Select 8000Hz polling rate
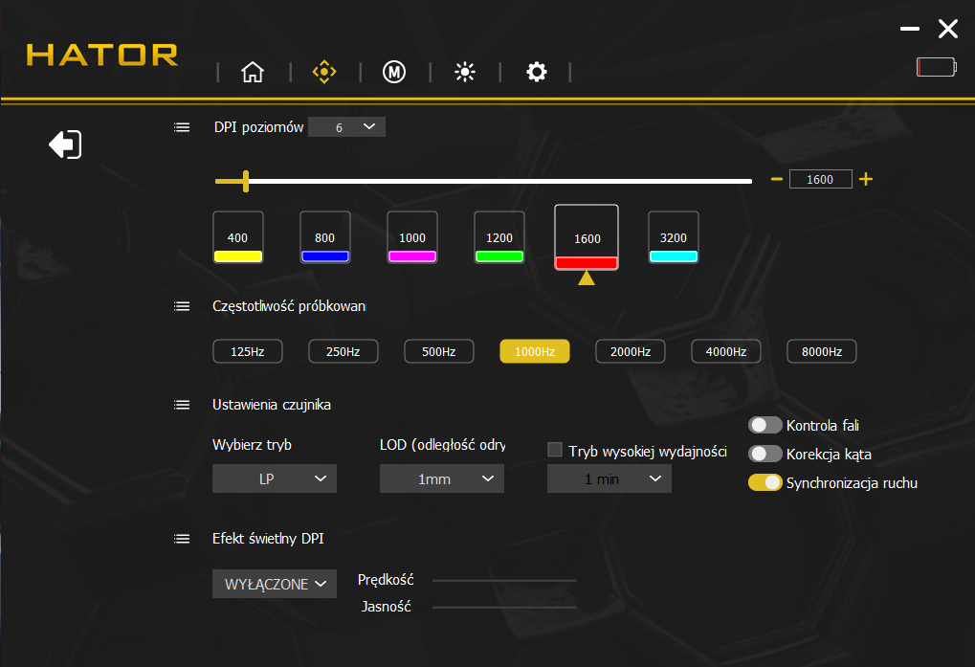The height and width of the screenshot is (667, 975). 822,351
